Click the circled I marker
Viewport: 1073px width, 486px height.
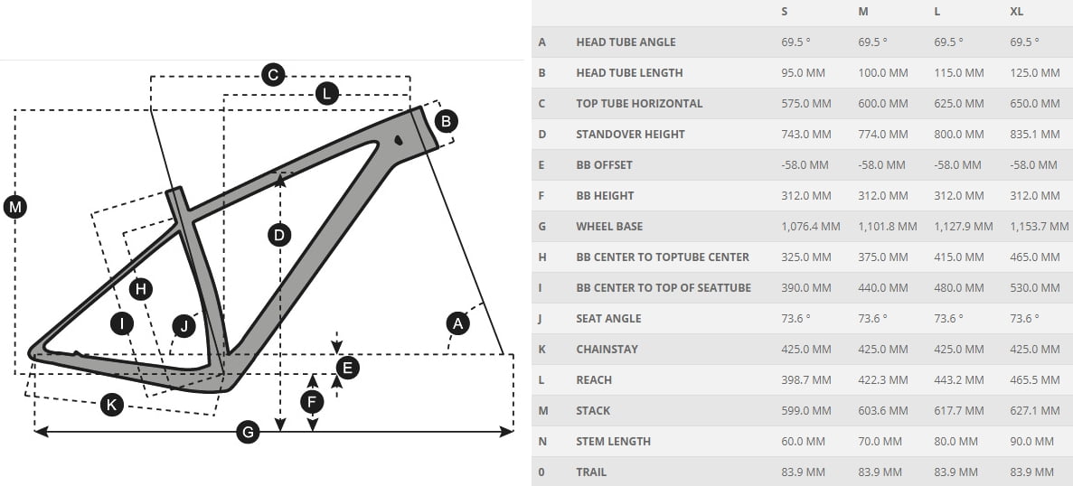[122, 323]
